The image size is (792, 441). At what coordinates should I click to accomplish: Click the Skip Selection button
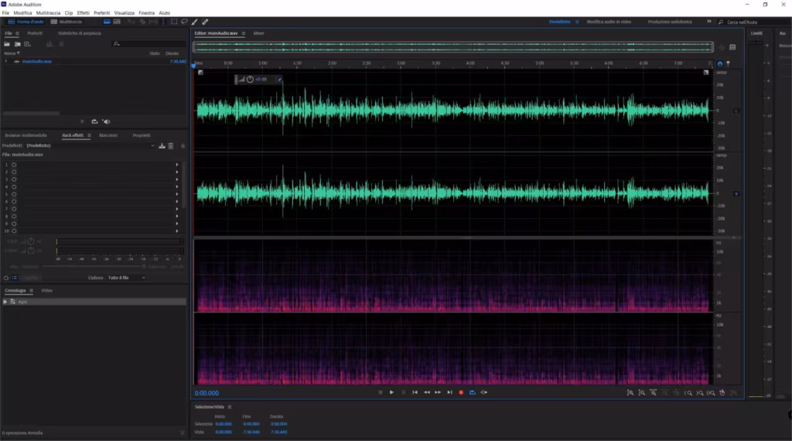click(x=484, y=392)
